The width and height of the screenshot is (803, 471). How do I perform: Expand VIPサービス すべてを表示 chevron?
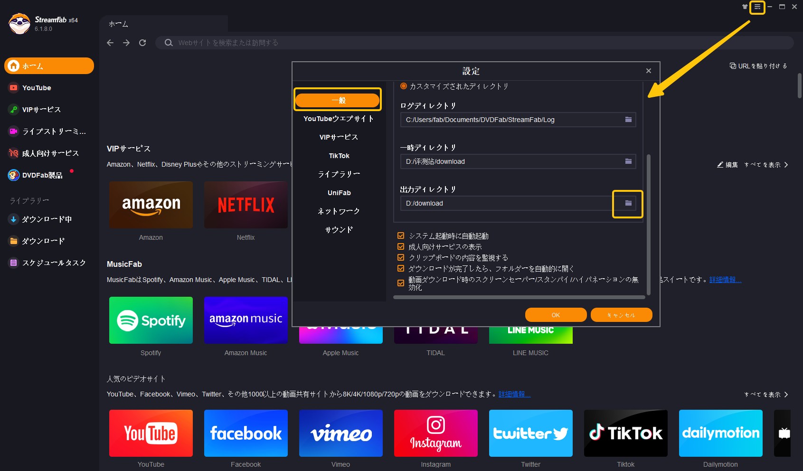point(786,165)
